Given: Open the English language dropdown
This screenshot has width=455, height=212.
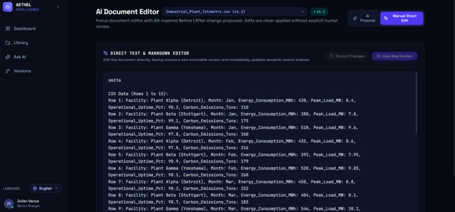Looking at the screenshot, I should tap(46, 188).
